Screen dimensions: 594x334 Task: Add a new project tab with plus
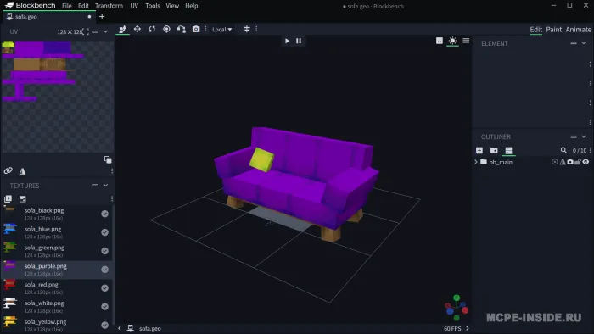102,17
